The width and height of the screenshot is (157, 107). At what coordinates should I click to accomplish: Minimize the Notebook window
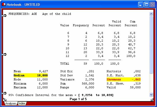141,5
